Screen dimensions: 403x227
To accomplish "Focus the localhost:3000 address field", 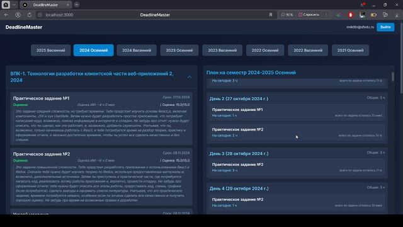I will point(59,15).
